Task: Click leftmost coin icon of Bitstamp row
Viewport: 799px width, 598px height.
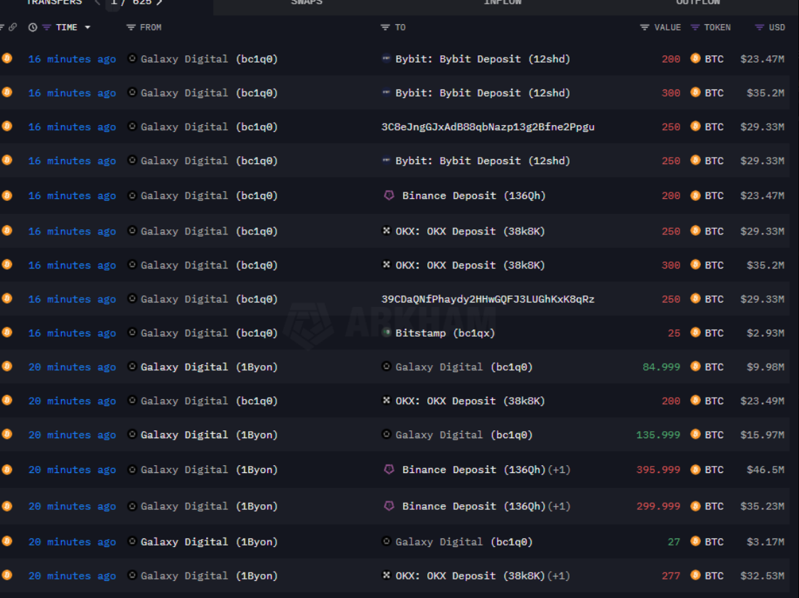Action: (x=6, y=332)
